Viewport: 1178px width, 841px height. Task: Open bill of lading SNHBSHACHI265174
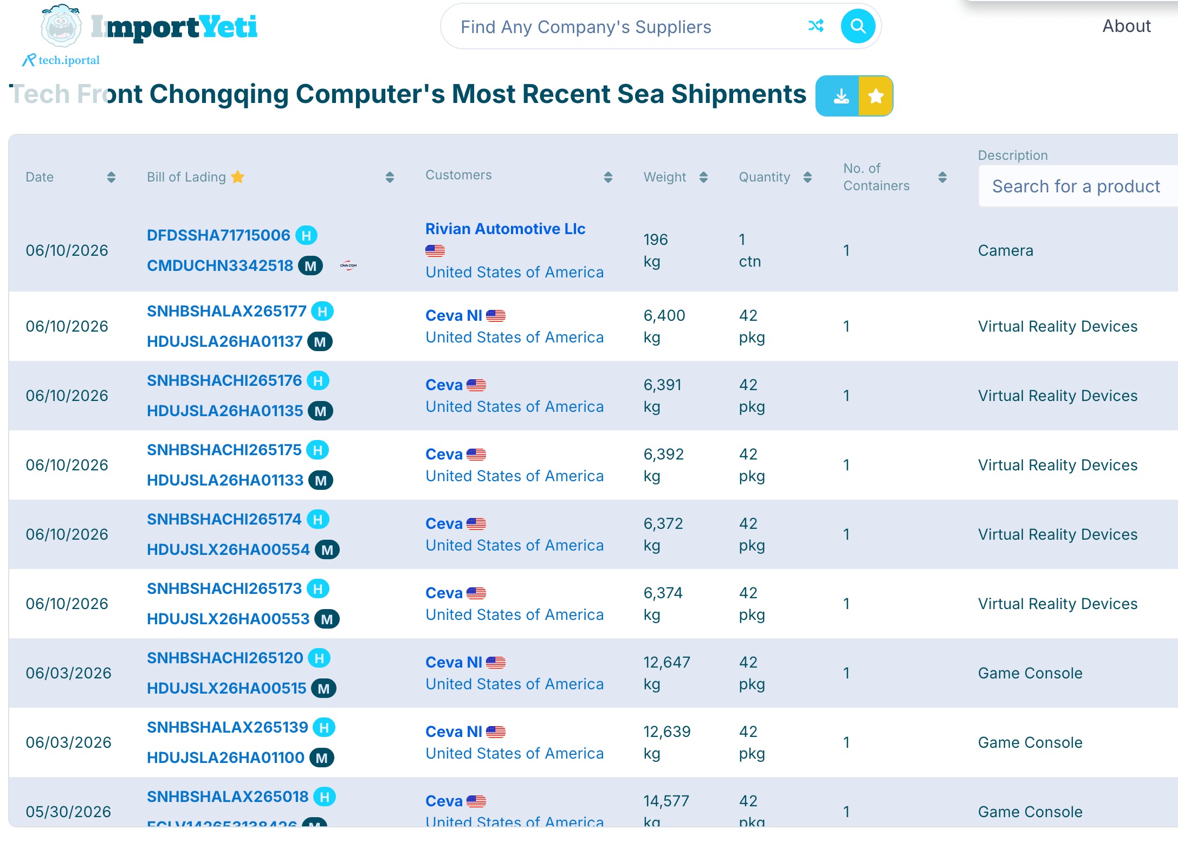224,519
